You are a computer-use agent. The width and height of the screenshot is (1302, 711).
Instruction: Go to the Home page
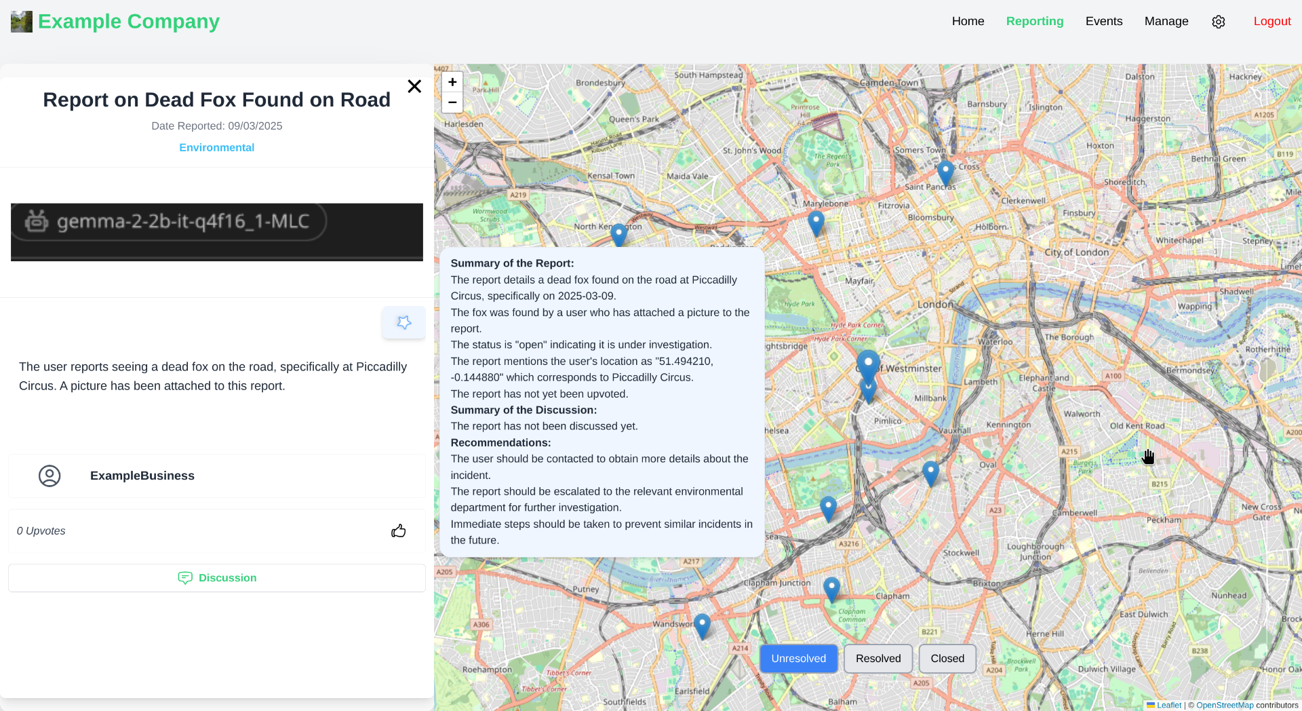pyautogui.click(x=968, y=21)
